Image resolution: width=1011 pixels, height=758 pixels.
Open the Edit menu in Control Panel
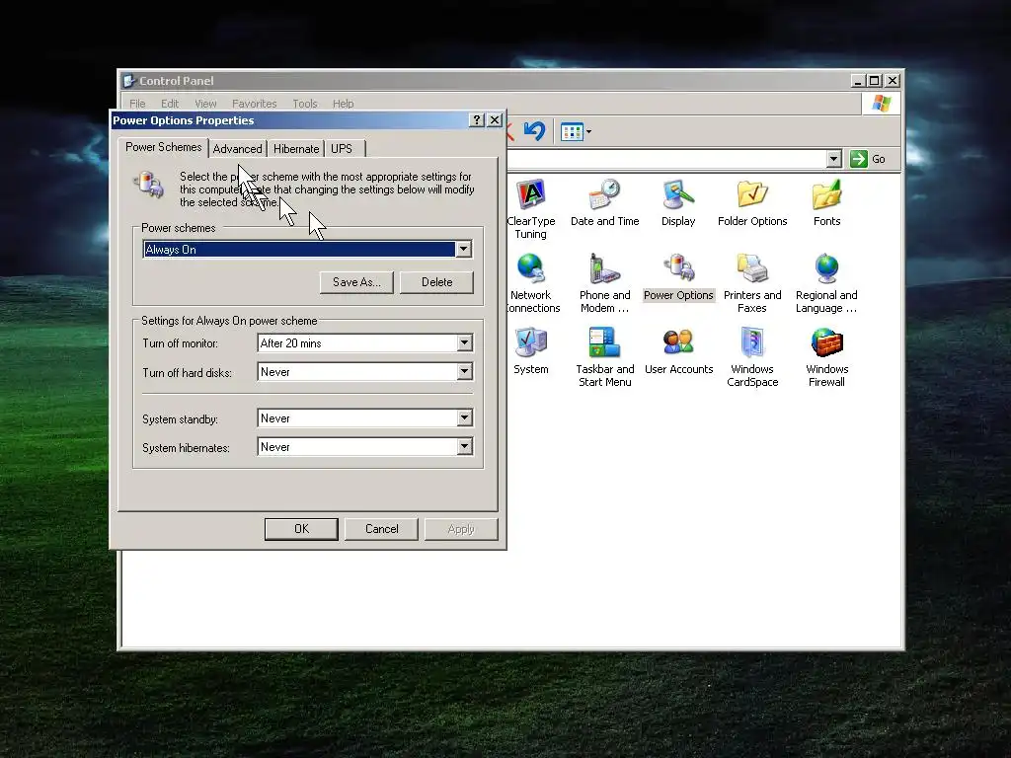tap(170, 103)
